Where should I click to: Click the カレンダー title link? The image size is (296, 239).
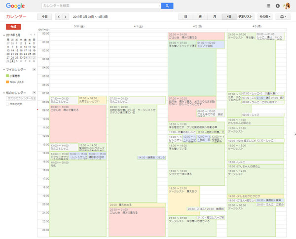pos(16,17)
